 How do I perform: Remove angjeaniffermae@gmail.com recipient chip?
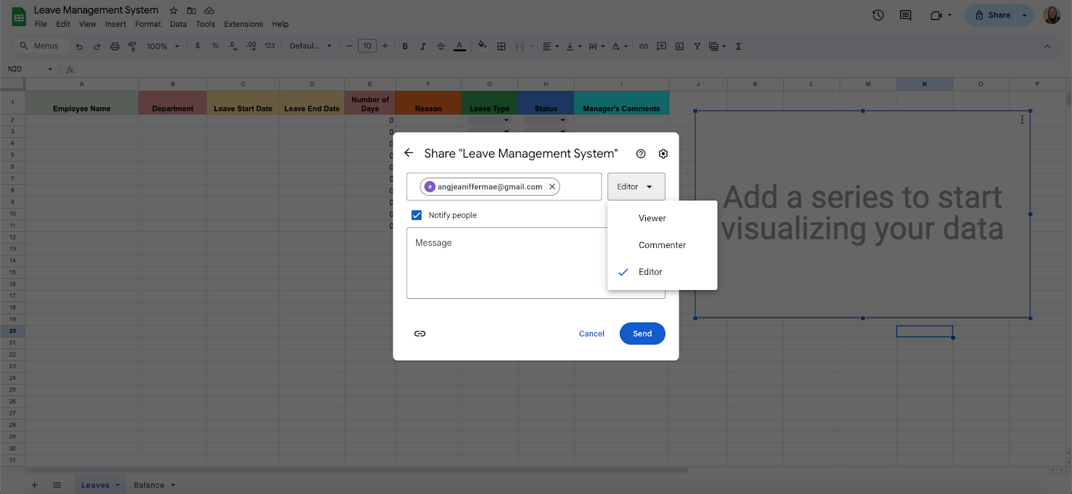[x=552, y=187]
